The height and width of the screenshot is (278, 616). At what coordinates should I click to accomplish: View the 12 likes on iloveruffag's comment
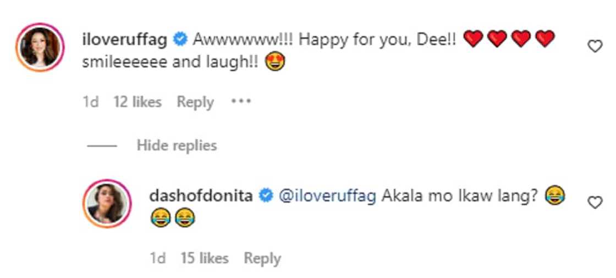coord(137,102)
